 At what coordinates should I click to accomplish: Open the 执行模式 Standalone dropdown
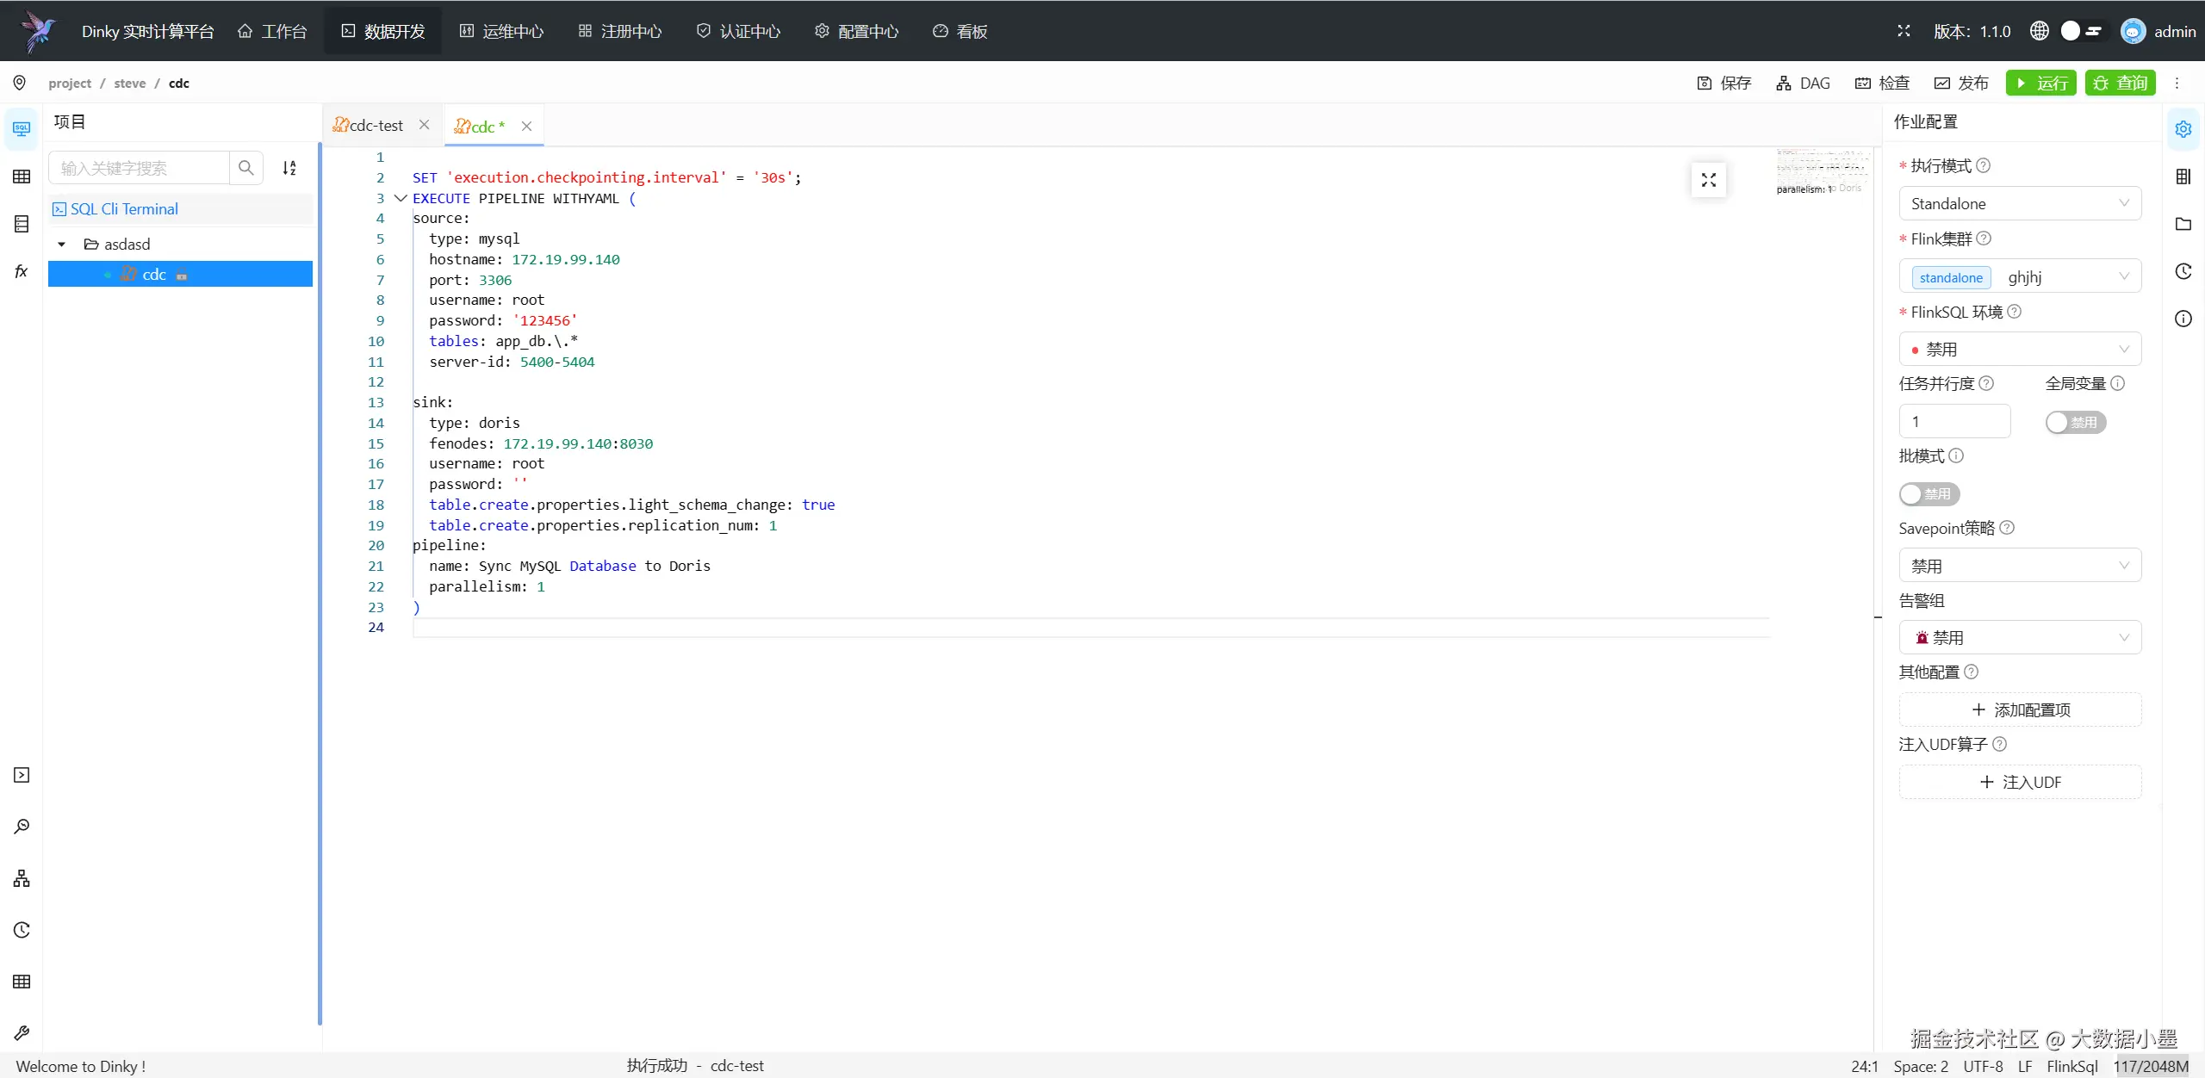pos(2019,204)
